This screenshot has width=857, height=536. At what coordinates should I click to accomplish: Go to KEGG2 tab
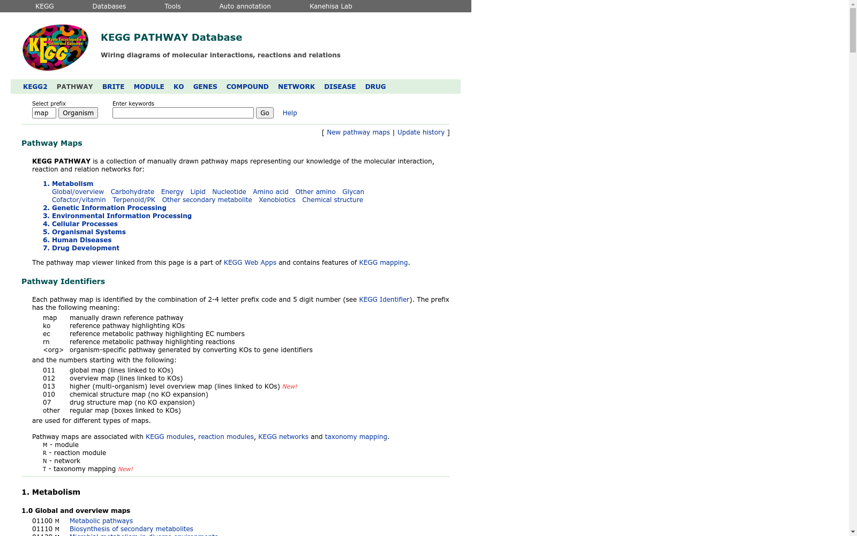click(35, 87)
